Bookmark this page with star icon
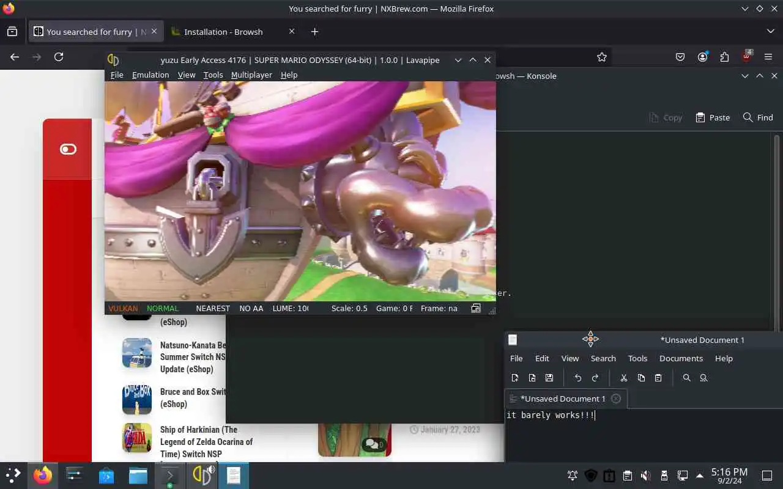This screenshot has width=783, height=489. point(602,57)
